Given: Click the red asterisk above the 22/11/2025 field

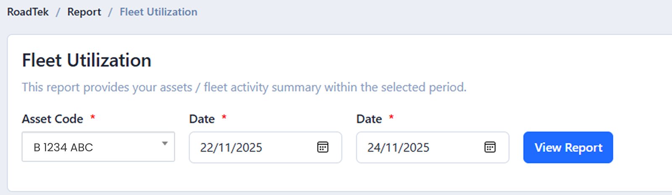Looking at the screenshot, I should coord(224,117).
